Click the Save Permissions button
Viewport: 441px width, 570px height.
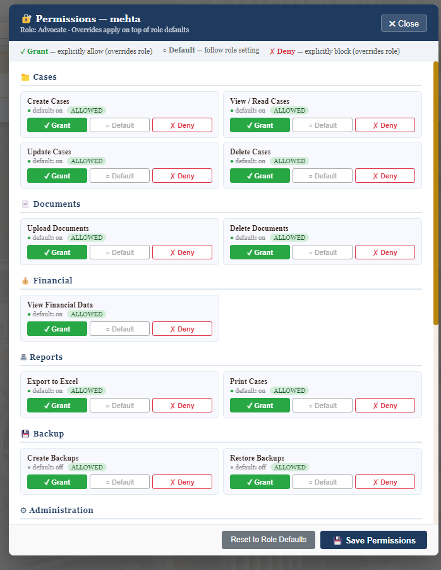(373, 540)
